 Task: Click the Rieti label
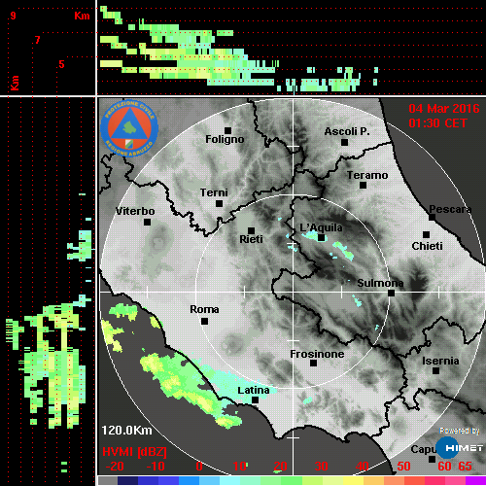click(251, 239)
